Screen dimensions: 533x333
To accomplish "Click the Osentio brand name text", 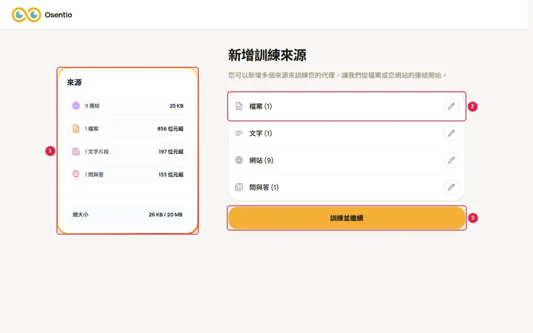I will 59,15.
